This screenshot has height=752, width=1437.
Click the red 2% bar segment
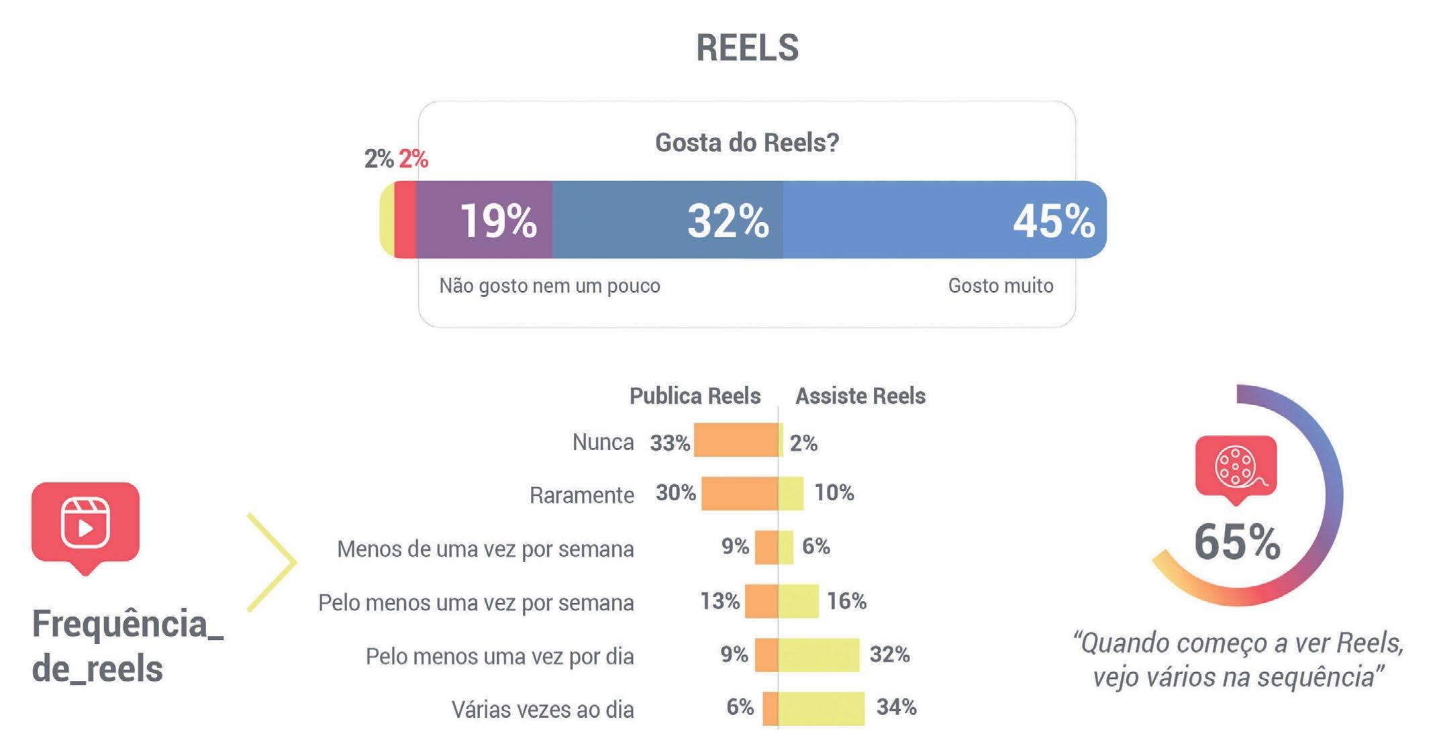pos(405,220)
